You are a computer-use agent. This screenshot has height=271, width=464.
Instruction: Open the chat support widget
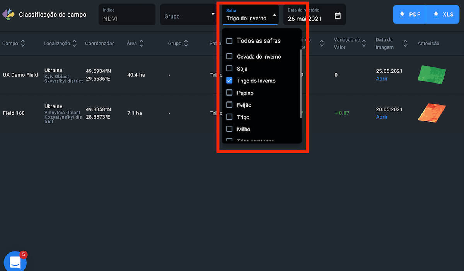[15, 262]
